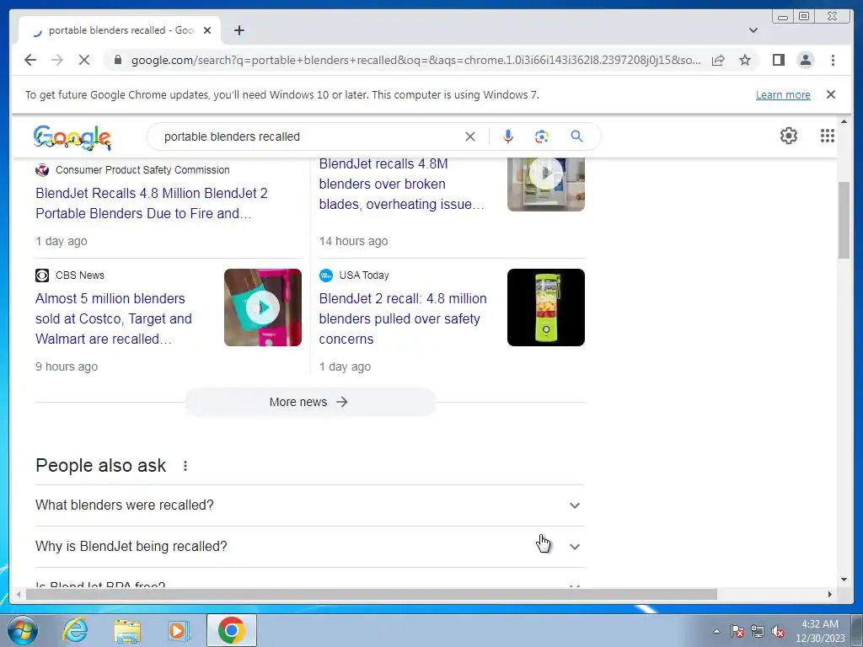863x647 pixels.
Task: Click the CBS News source logo
Action: pyautogui.click(x=42, y=275)
